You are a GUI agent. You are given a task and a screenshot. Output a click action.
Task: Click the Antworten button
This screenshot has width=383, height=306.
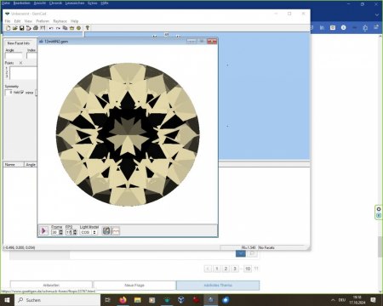[x=51, y=285]
